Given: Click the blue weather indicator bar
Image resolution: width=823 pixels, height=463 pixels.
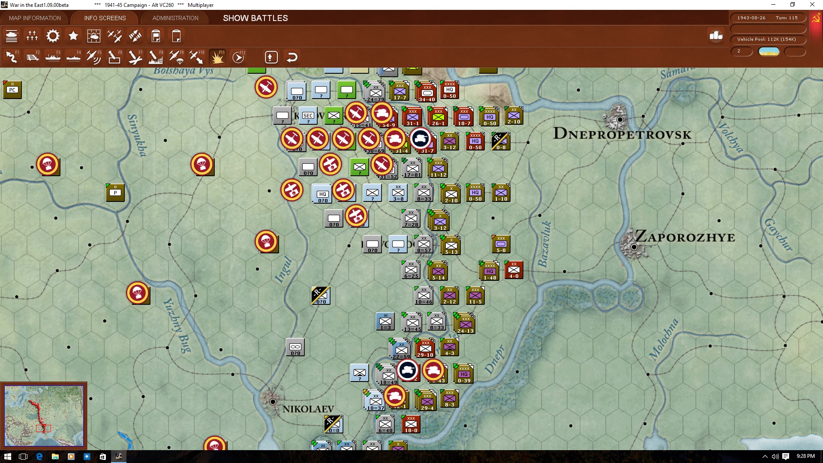Looking at the screenshot, I should [x=769, y=51].
